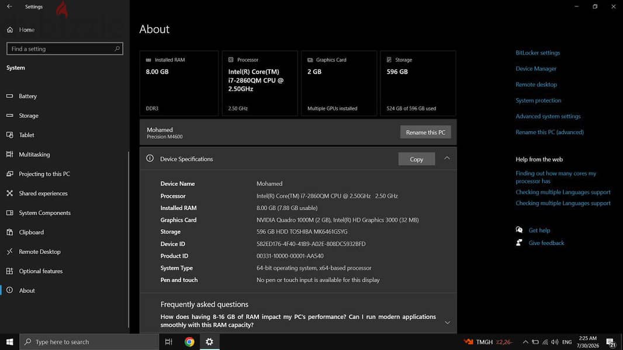Open BitLocker settings link
This screenshot has width=623, height=350.
(538, 52)
